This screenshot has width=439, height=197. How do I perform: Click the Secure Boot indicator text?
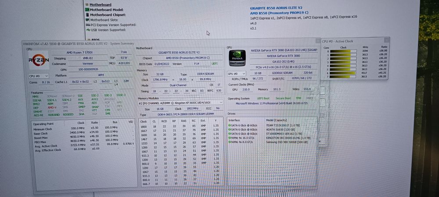point(282,98)
